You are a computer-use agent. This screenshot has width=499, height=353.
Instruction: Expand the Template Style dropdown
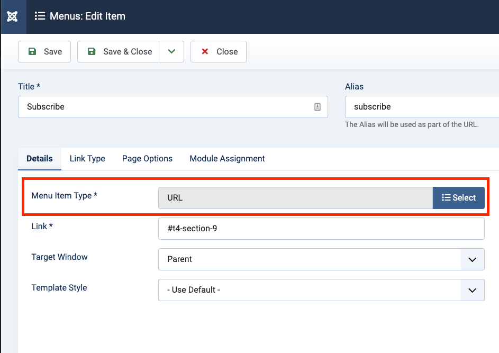321,290
